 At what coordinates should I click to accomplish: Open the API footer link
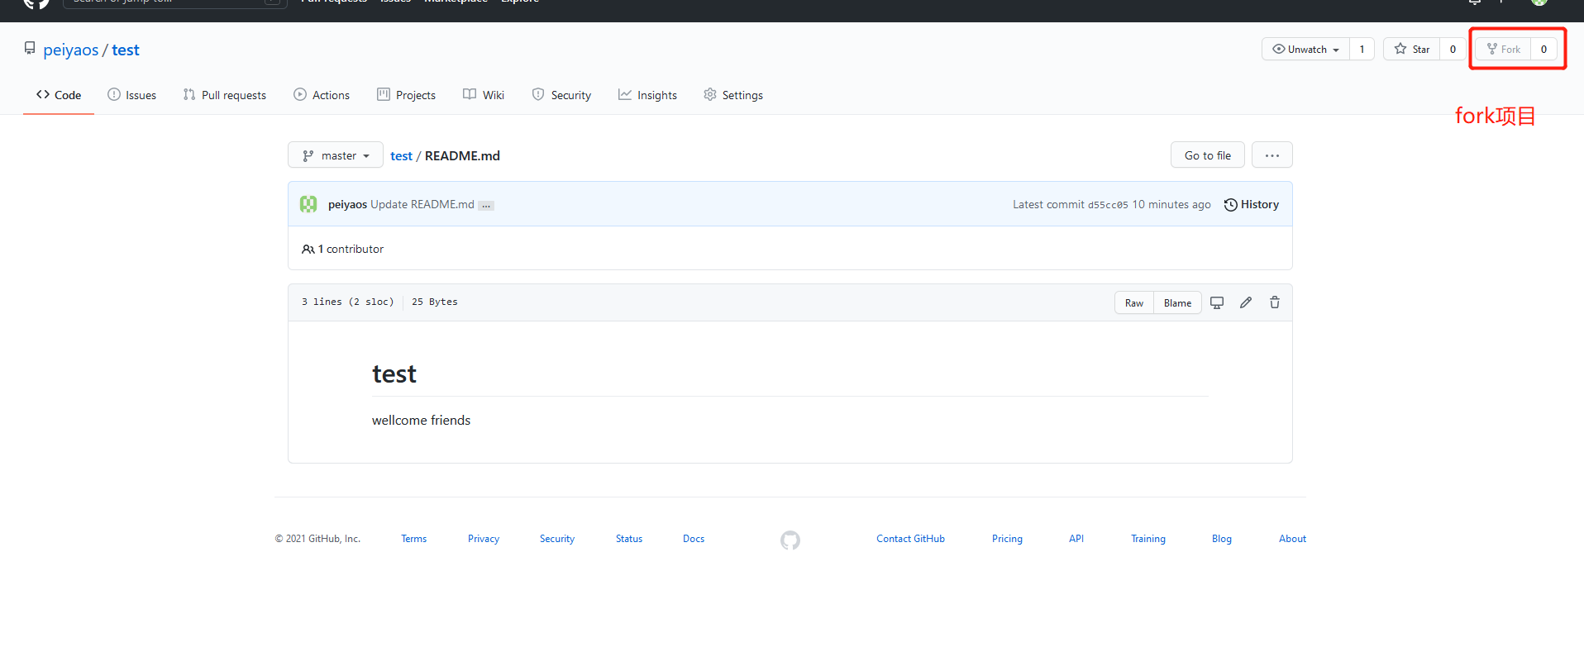click(x=1076, y=539)
